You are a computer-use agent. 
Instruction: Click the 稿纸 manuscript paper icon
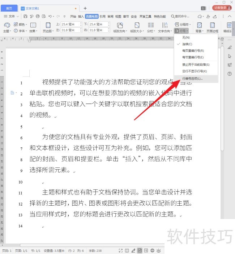[229, 25]
